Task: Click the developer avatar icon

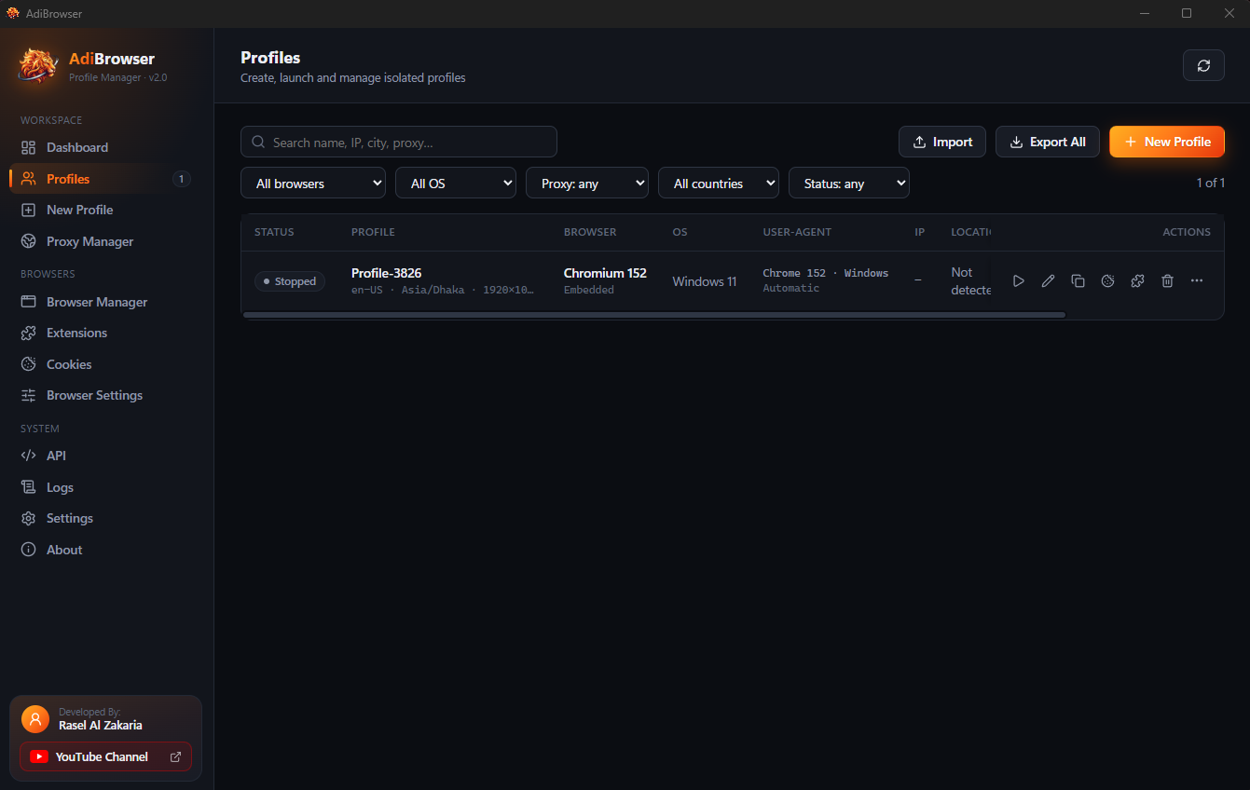Action: point(35,719)
